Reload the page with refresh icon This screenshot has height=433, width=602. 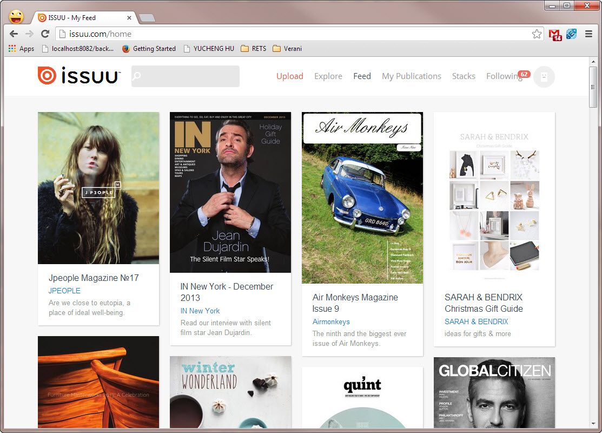[45, 34]
